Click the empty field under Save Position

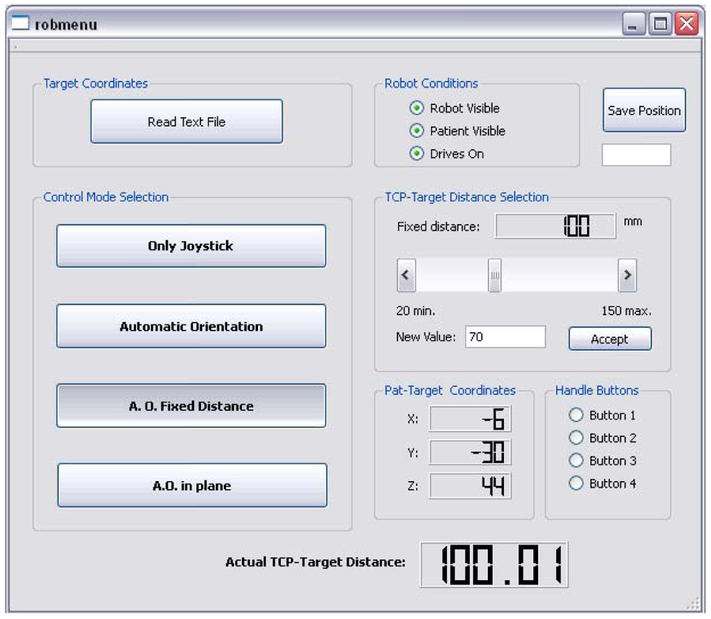click(x=636, y=155)
